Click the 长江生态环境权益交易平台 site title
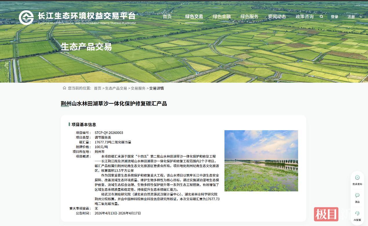This screenshot has width=368, height=226. tap(87, 16)
